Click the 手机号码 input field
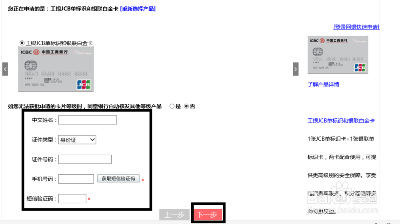Image resolution: width=400 pixels, height=224 pixels. pos(76,179)
